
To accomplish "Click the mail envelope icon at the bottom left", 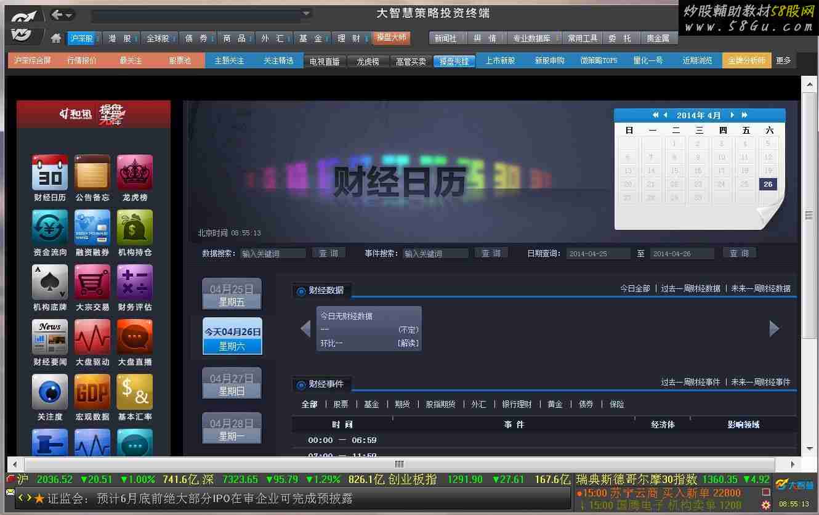I will [10, 492].
